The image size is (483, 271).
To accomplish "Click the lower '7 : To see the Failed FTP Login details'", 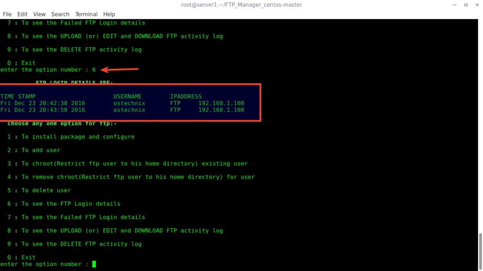I will [76, 217].
